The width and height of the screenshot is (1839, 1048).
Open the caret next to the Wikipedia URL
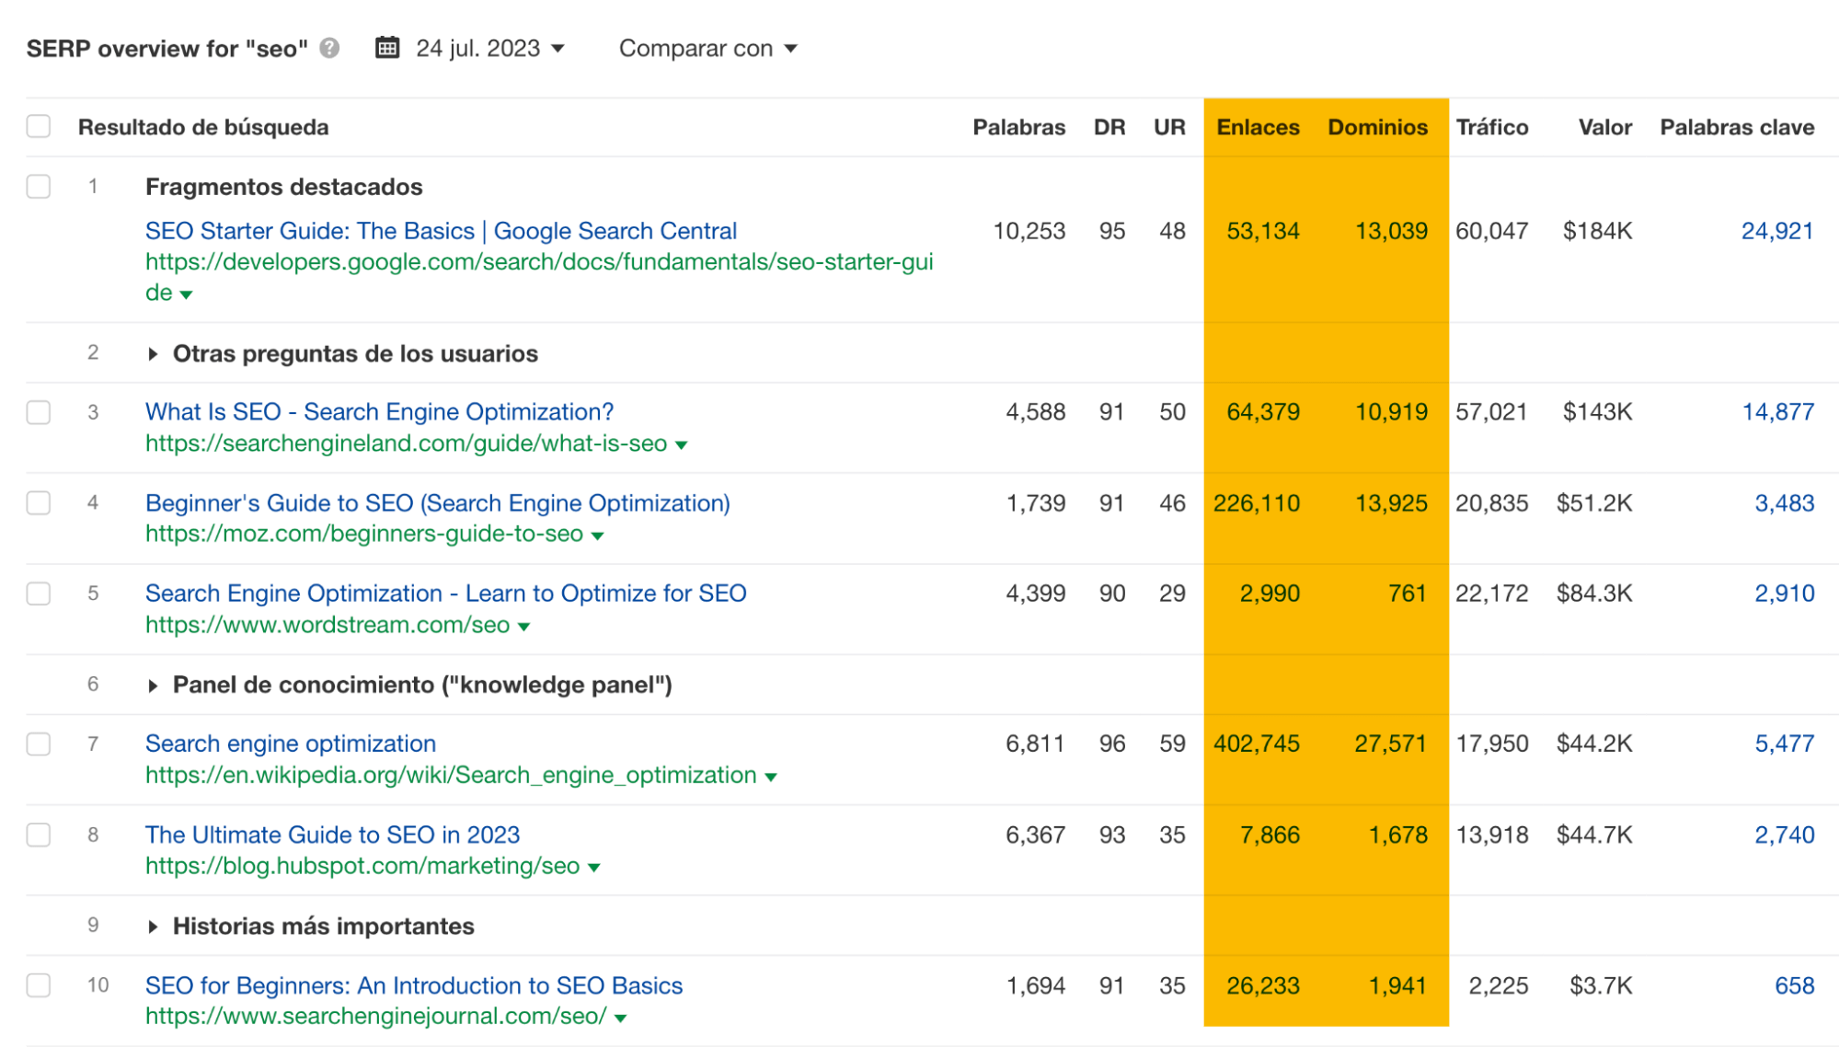tap(769, 775)
